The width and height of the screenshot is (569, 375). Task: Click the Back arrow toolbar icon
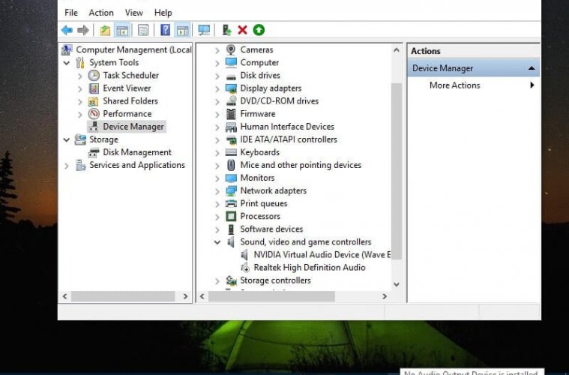pyautogui.click(x=67, y=30)
